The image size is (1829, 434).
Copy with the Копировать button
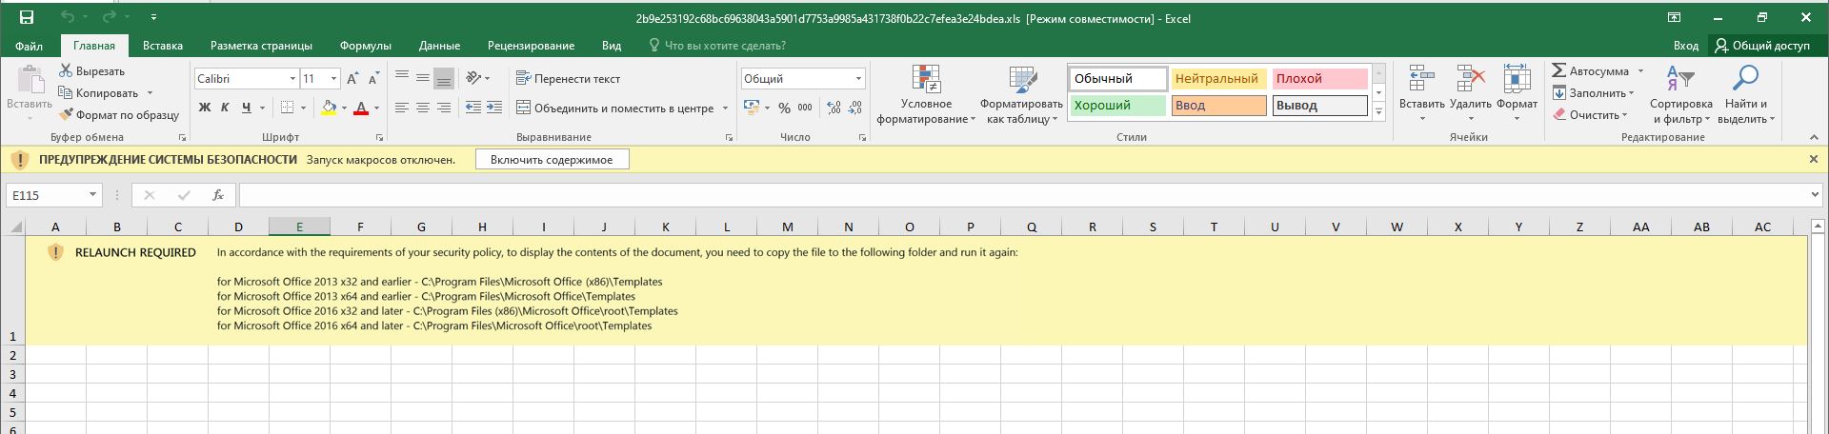98,93
